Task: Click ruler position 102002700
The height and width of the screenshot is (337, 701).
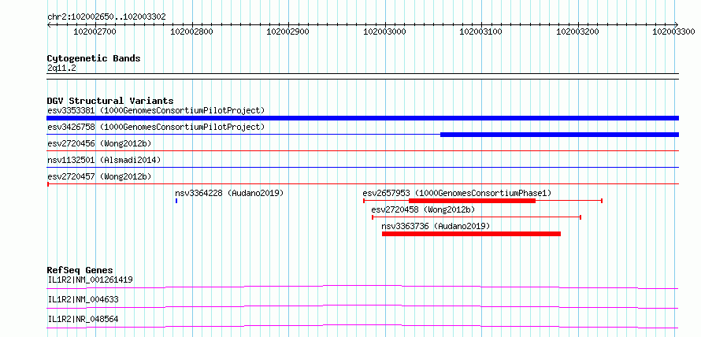Action: 95,31
